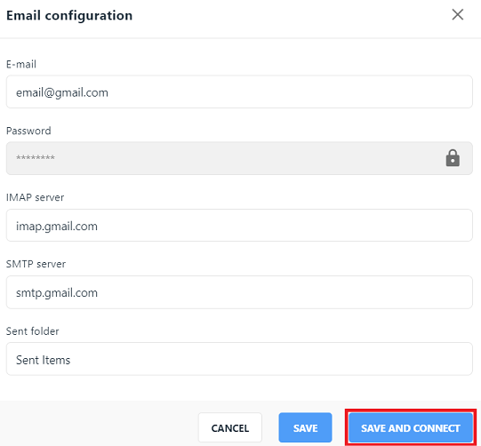
Task: Click the CANCEL button
Action: (230, 427)
